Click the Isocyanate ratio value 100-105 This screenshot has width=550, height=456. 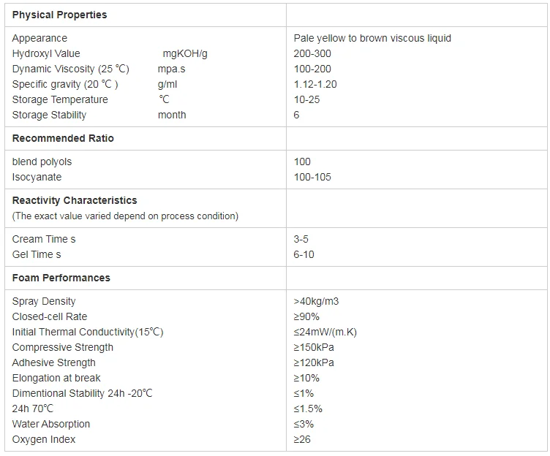click(312, 177)
